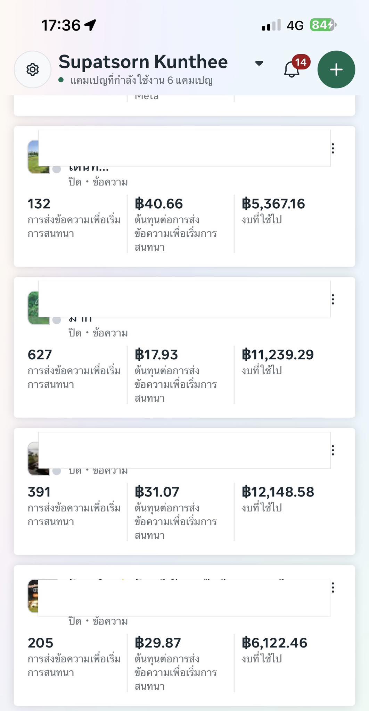Expand Supatsorn Kunthee account dropdown arrow

click(259, 63)
